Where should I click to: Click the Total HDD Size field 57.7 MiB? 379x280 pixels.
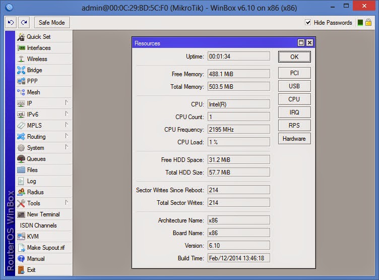click(x=238, y=173)
